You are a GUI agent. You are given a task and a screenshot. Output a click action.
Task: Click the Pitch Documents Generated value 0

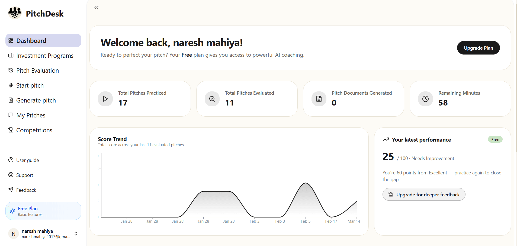coord(334,103)
